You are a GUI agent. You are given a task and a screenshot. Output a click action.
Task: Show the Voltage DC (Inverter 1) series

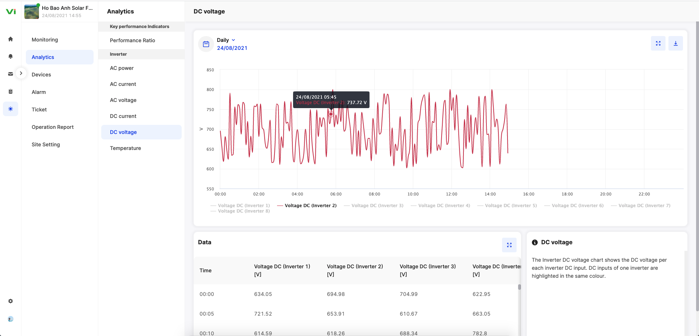[244, 206]
